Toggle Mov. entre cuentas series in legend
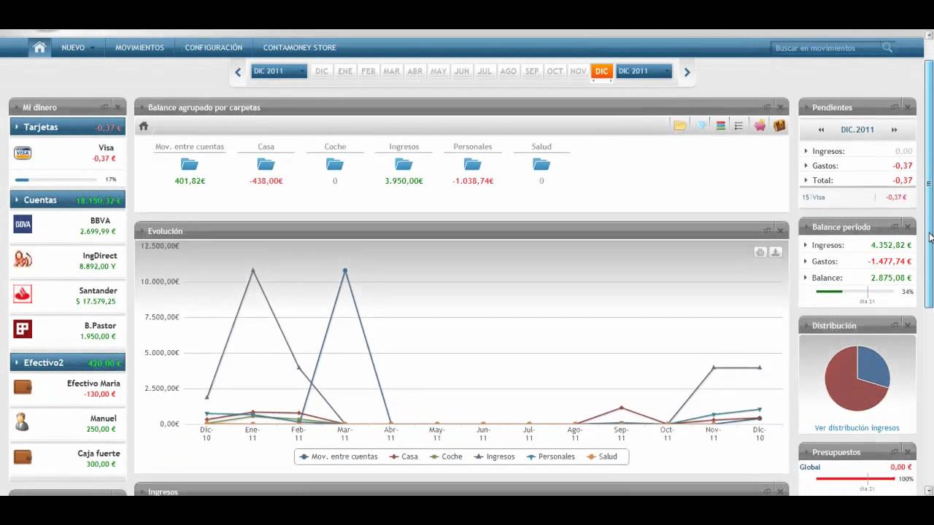This screenshot has width=934, height=525. [339, 456]
